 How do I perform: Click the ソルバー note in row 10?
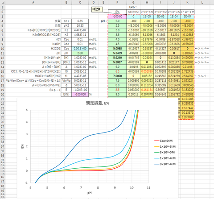point(202,49)
